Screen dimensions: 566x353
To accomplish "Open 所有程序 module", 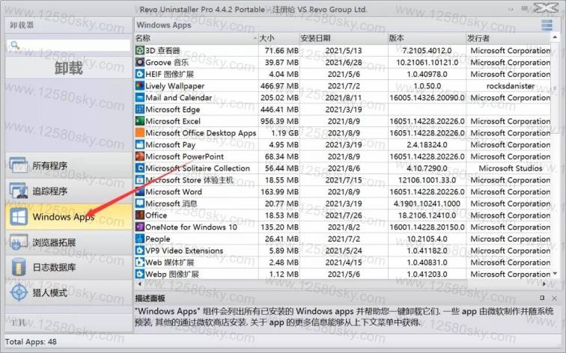I will tap(69, 165).
